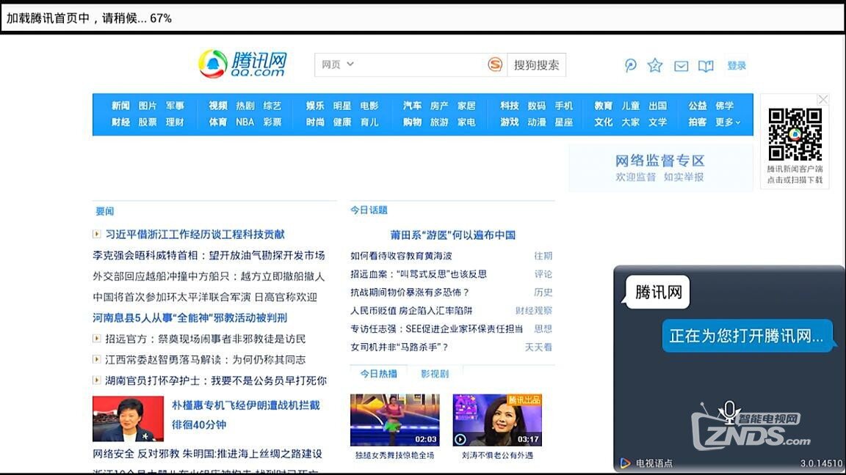
Task: Click the 财经观察 column label
Action: 534,311
